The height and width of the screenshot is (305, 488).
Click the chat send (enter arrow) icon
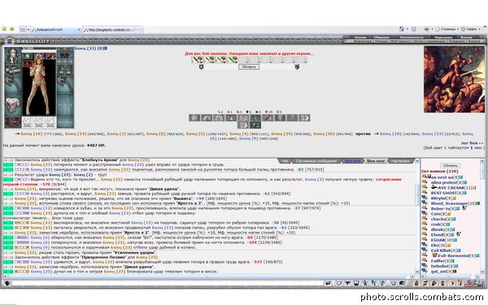[x=328, y=283]
